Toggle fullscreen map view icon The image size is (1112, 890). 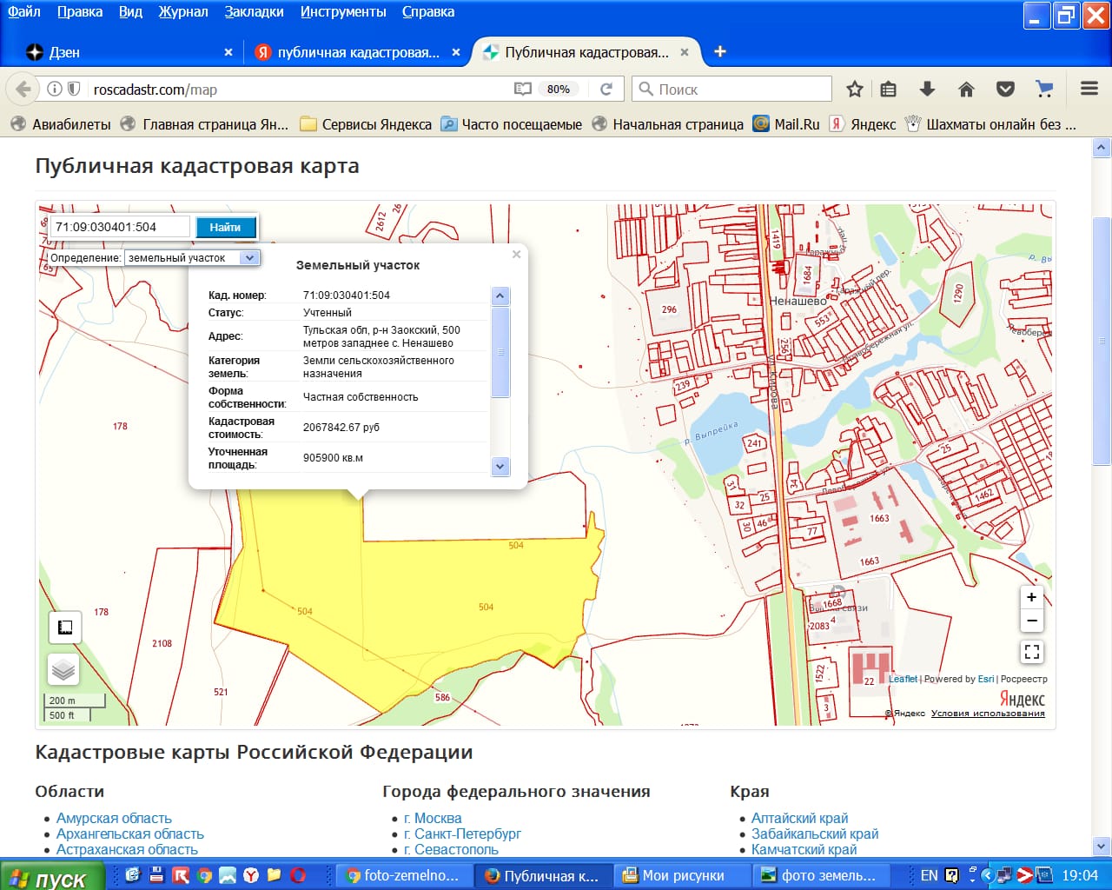coord(1031,652)
